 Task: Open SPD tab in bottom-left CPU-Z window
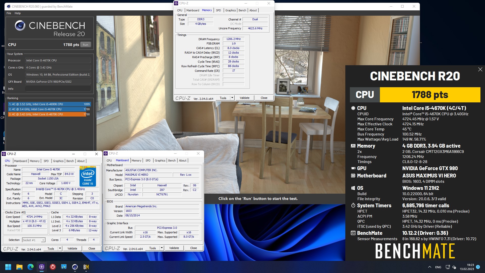[x=46, y=161]
